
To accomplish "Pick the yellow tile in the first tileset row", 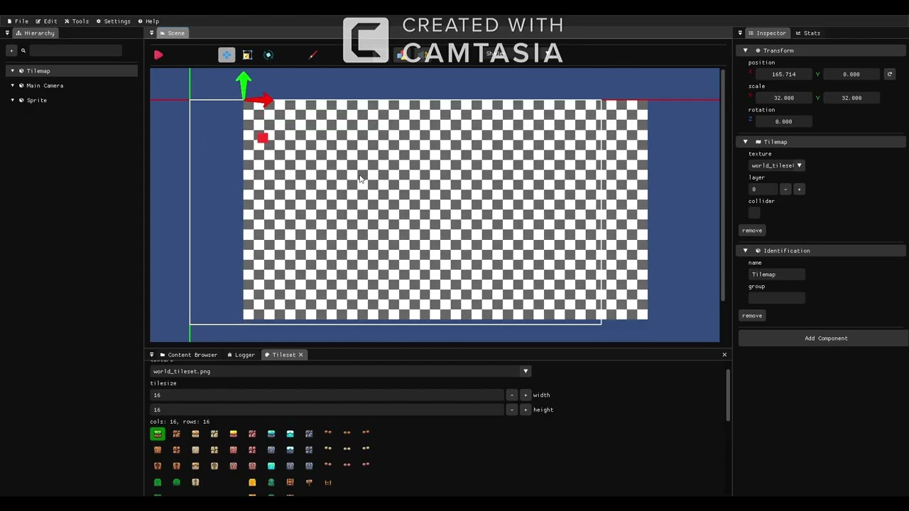I will click(233, 434).
